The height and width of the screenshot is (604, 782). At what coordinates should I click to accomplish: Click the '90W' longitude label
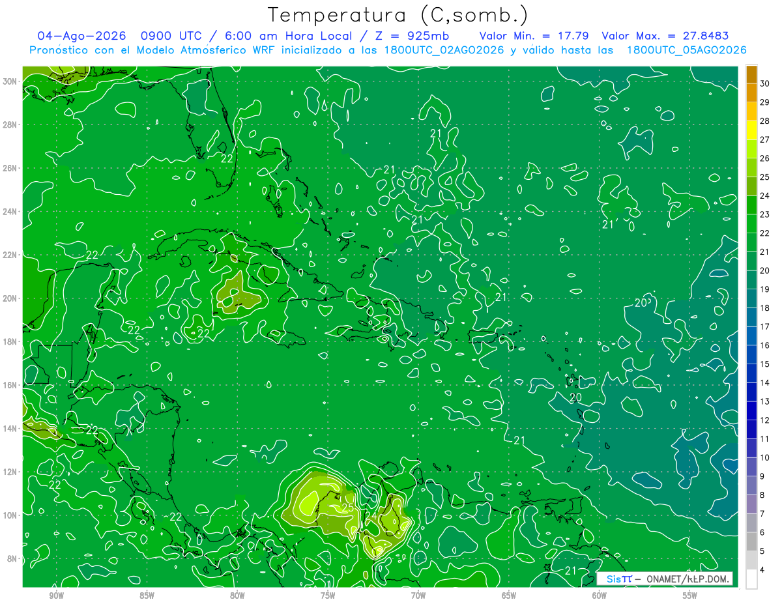click(x=56, y=595)
